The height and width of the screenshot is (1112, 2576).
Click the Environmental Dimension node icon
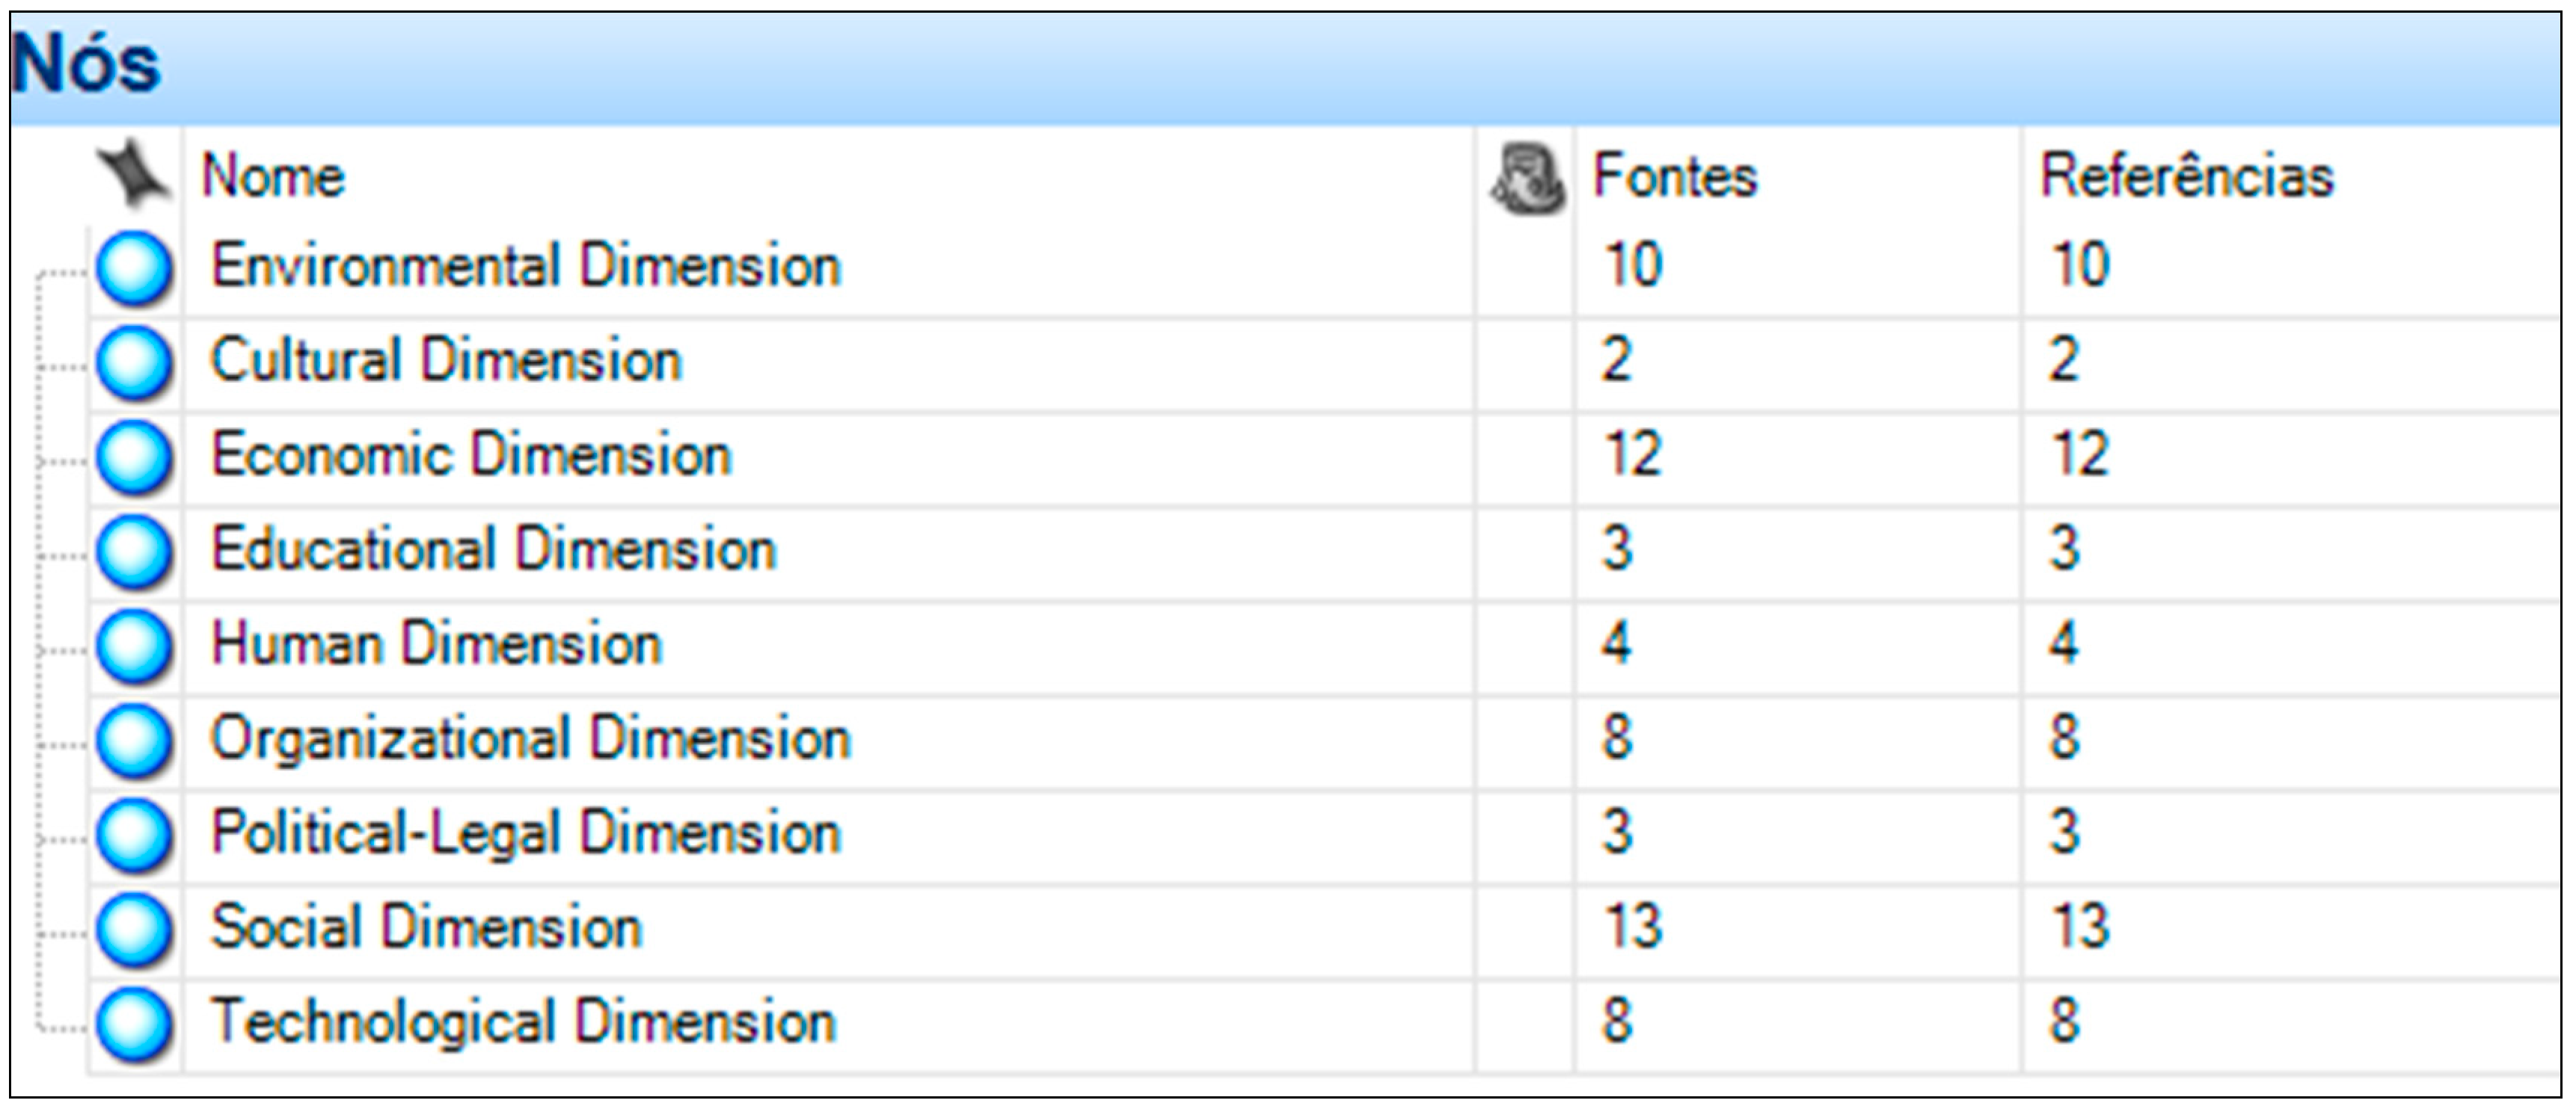coord(134,268)
